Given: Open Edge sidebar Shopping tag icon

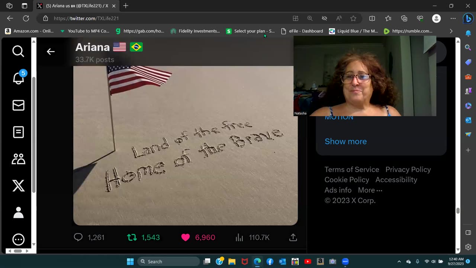Looking at the screenshot, I should pos(468,62).
